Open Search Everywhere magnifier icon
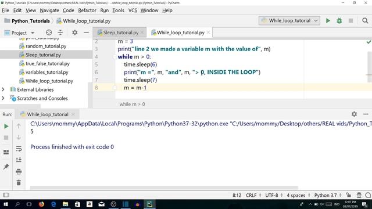The image size is (372, 209). [365, 21]
